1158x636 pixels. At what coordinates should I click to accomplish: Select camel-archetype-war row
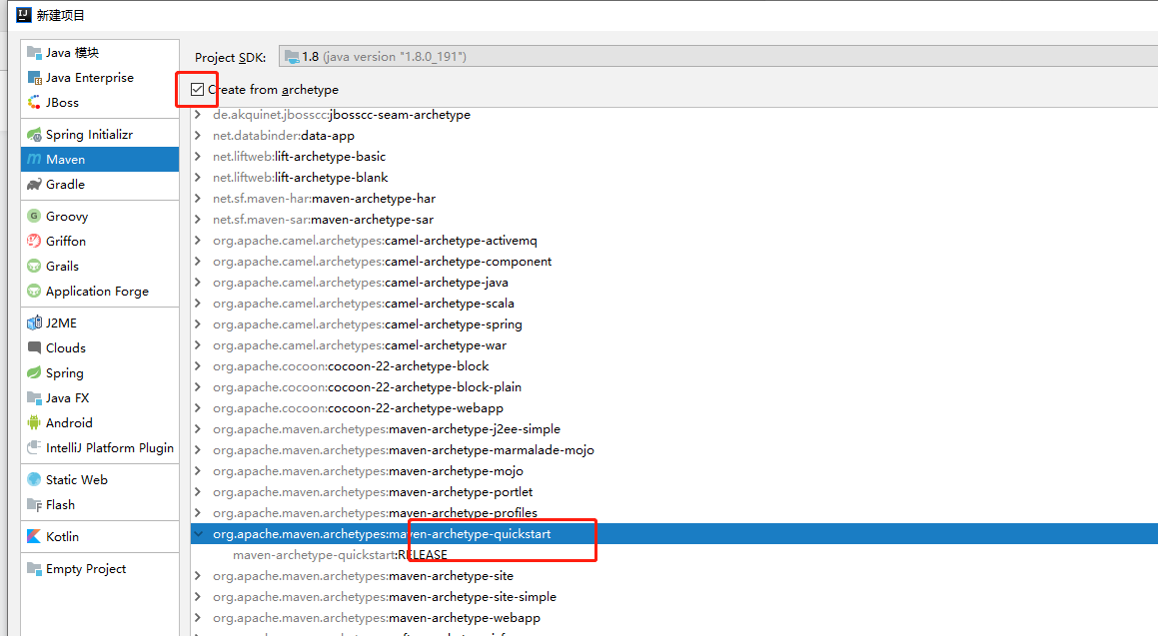[x=674, y=345]
